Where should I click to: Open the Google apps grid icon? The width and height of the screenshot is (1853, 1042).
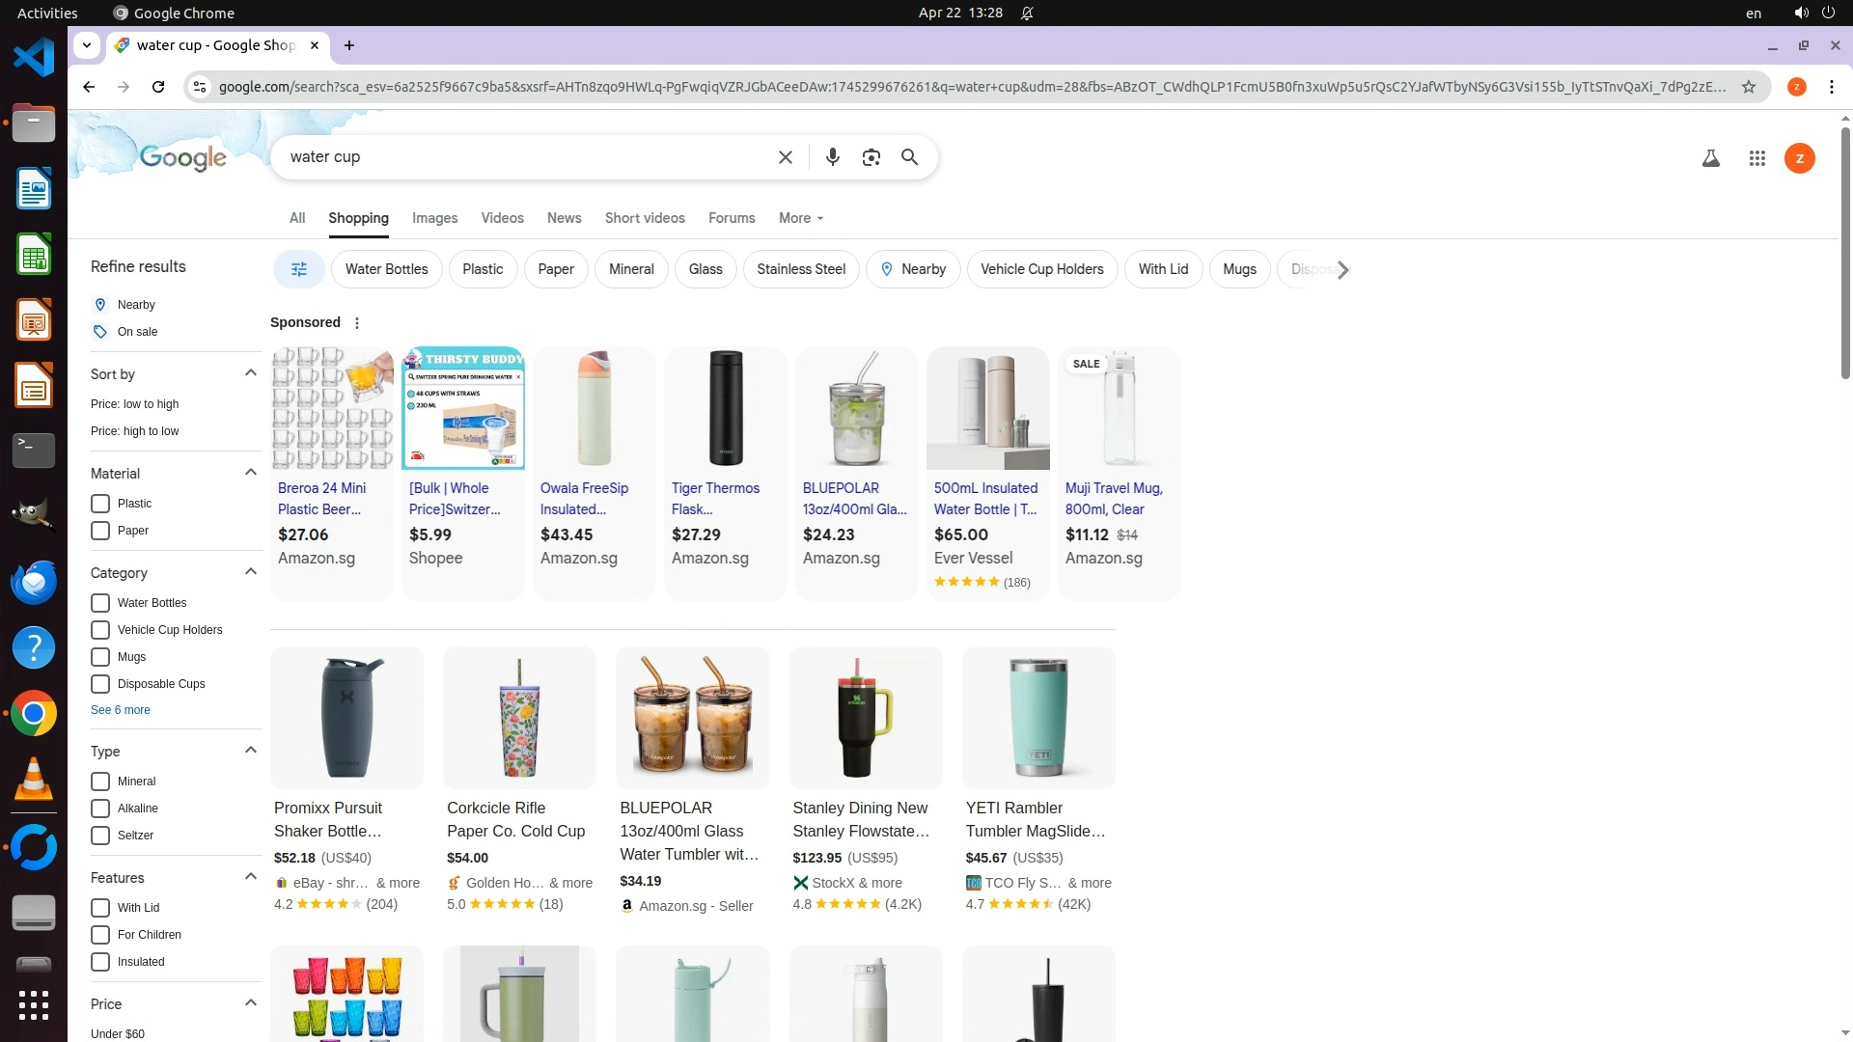(x=1756, y=158)
